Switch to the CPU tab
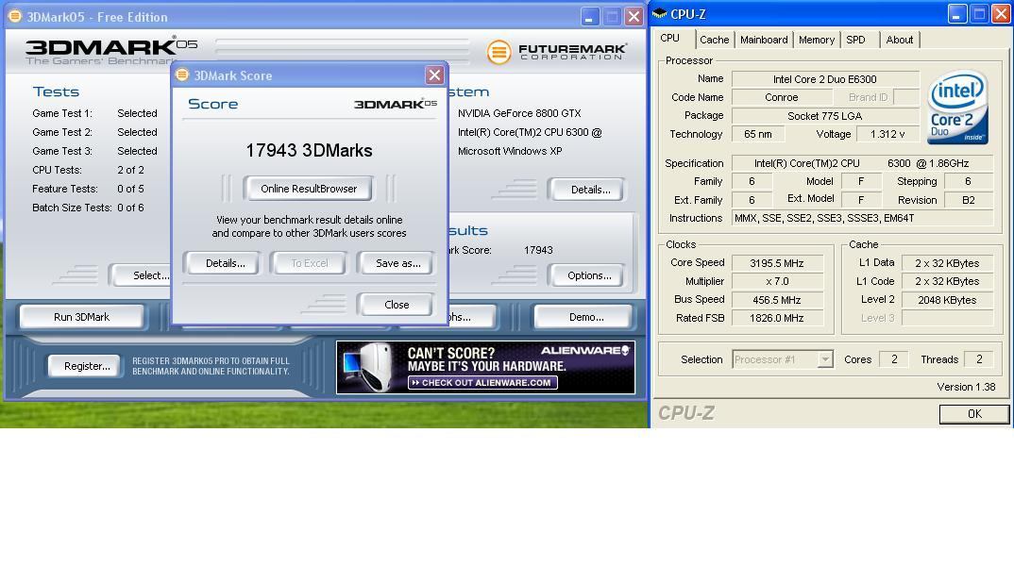 (670, 38)
